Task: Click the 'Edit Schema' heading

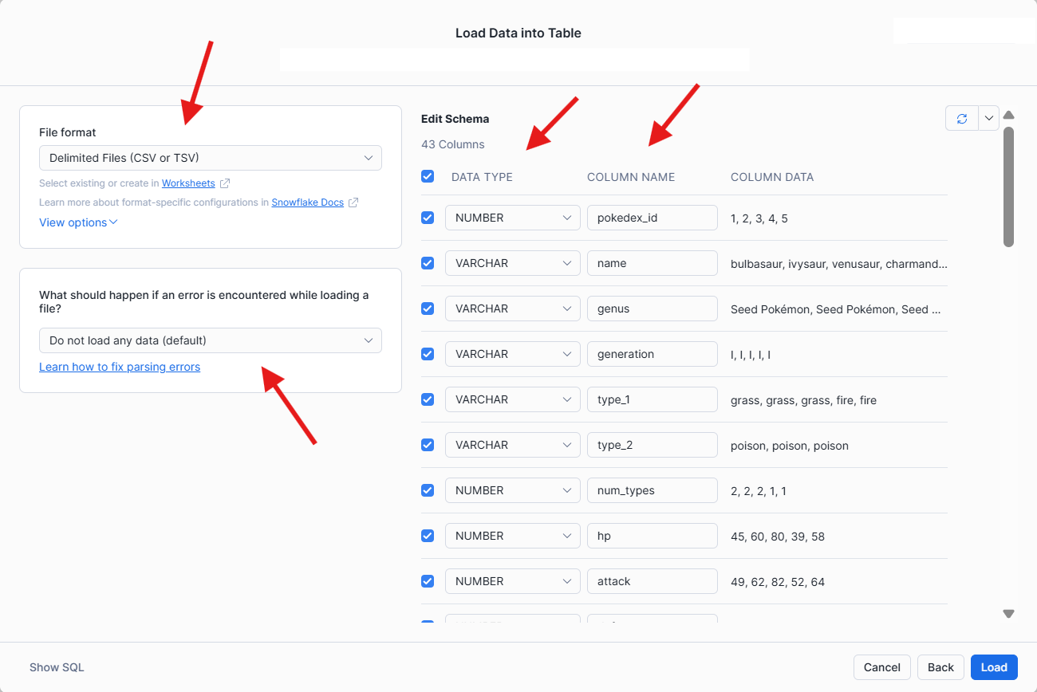Action: click(455, 119)
